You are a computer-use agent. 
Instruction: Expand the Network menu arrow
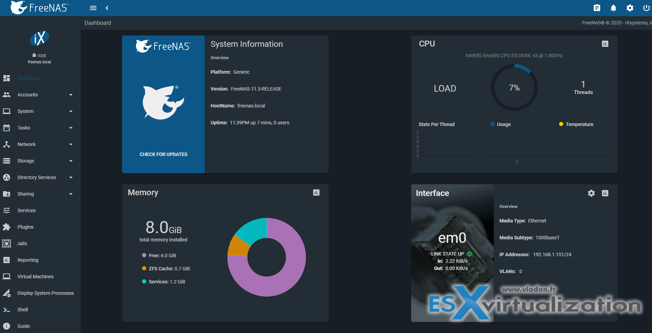click(71, 144)
